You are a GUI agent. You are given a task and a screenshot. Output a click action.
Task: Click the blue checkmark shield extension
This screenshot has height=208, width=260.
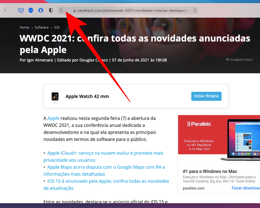[x=31, y=10]
